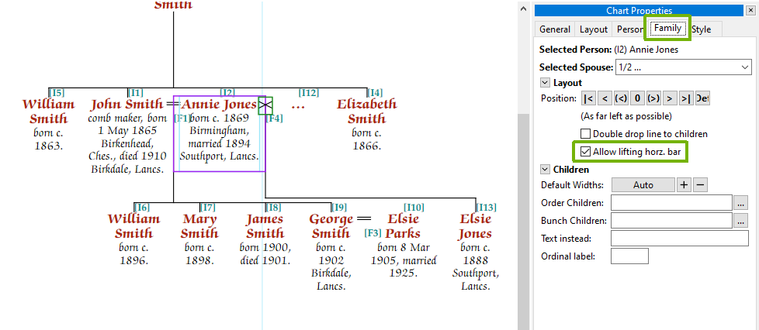Collapse the Children section
This screenshot has width=759, height=330.
point(544,170)
